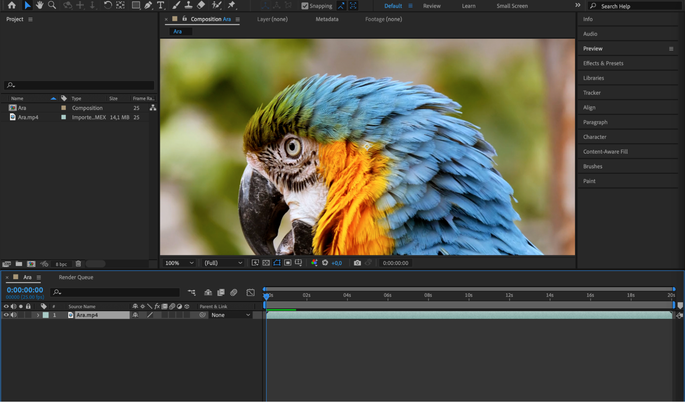
Task: Open the (Full) resolution dropdown
Action: click(x=223, y=263)
